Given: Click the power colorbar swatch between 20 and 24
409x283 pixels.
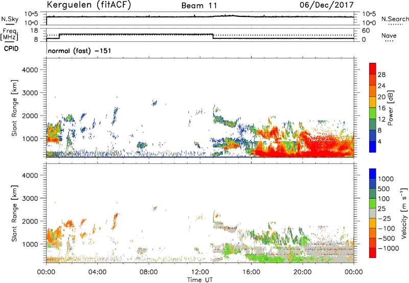Looking at the screenshot, I should coord(373,91).
